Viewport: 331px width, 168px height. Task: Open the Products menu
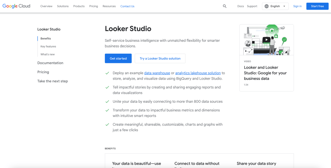pyautogui.click(x=79, y=6)
